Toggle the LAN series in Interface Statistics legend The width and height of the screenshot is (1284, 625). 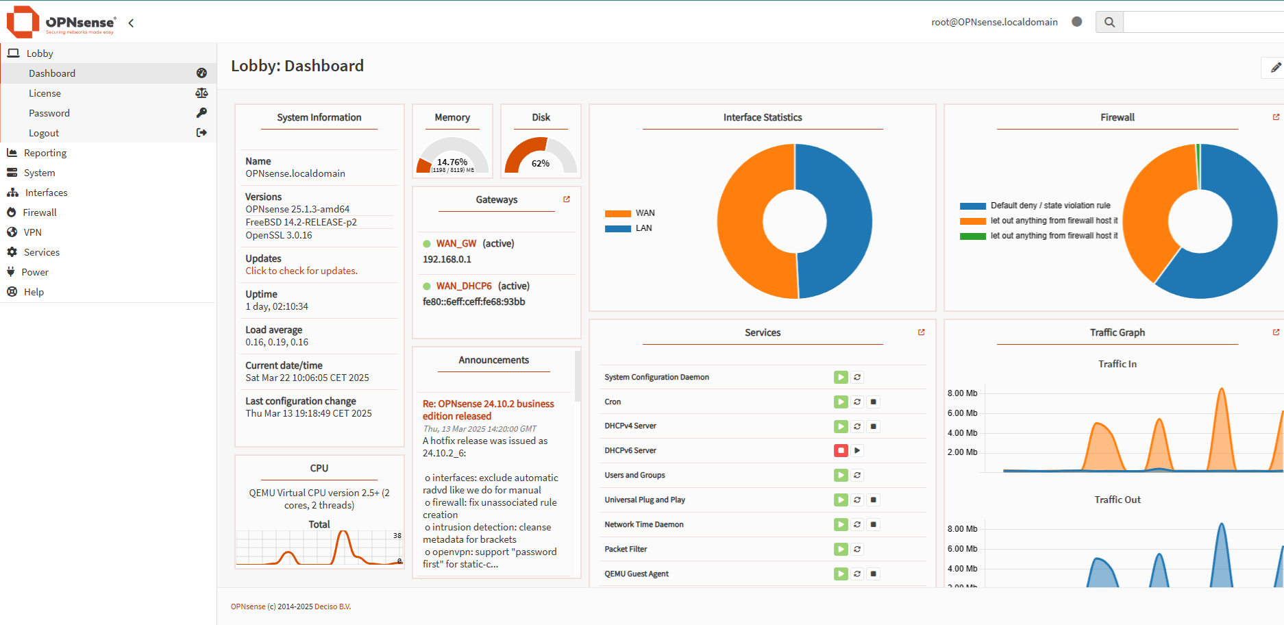(628, 228)
